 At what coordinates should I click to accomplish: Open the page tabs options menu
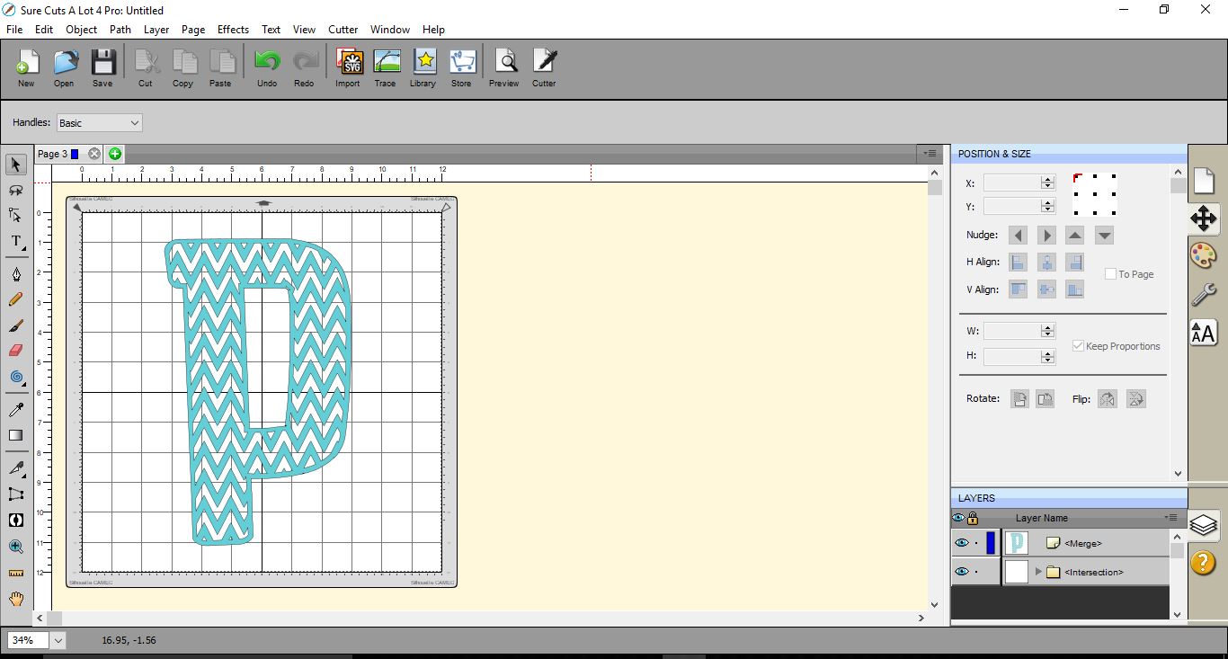click(x=930, y=154)
